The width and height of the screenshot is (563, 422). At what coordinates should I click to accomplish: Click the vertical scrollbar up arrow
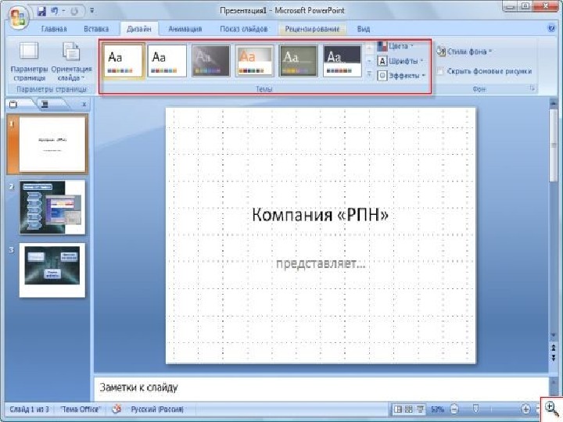point(553,104)
